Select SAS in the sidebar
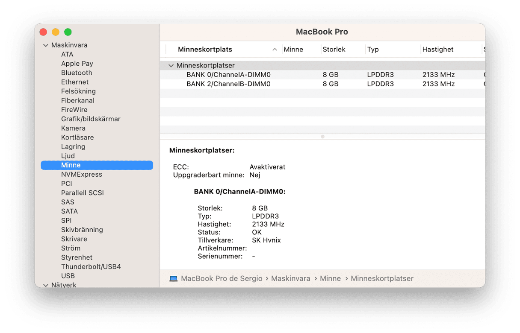Screen dimensions: 520x333 pyautogui.click(x=68, y=202)
